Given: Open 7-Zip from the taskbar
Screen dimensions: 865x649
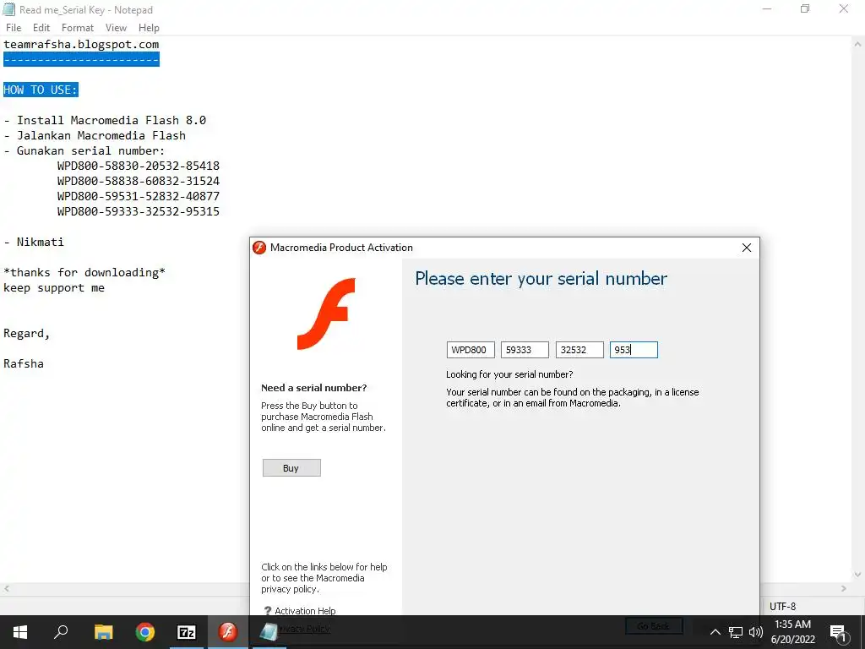Looking at the screenshot, I should [x=187, y=632].
